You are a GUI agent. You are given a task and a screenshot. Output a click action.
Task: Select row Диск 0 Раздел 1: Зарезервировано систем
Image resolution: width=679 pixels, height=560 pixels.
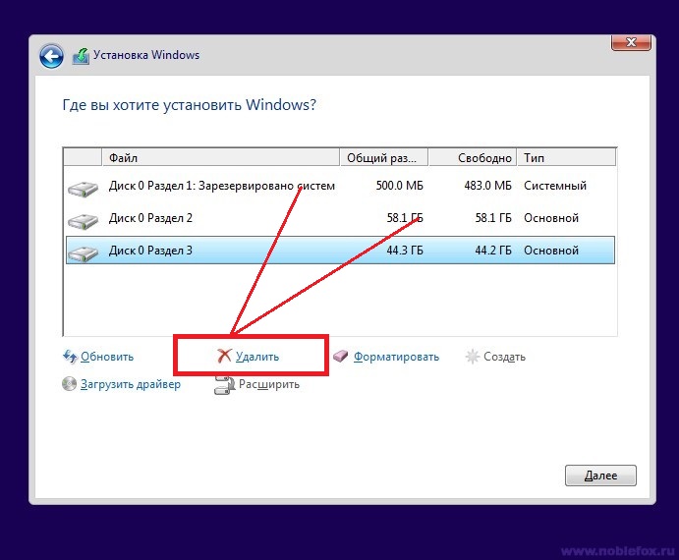point(340,186)
